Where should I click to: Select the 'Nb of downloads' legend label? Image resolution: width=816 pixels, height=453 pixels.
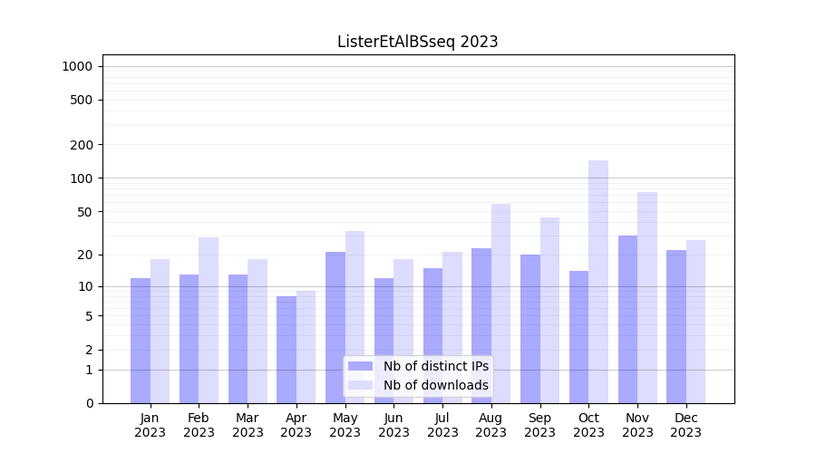pyautogui.click(x=435, y=385)
